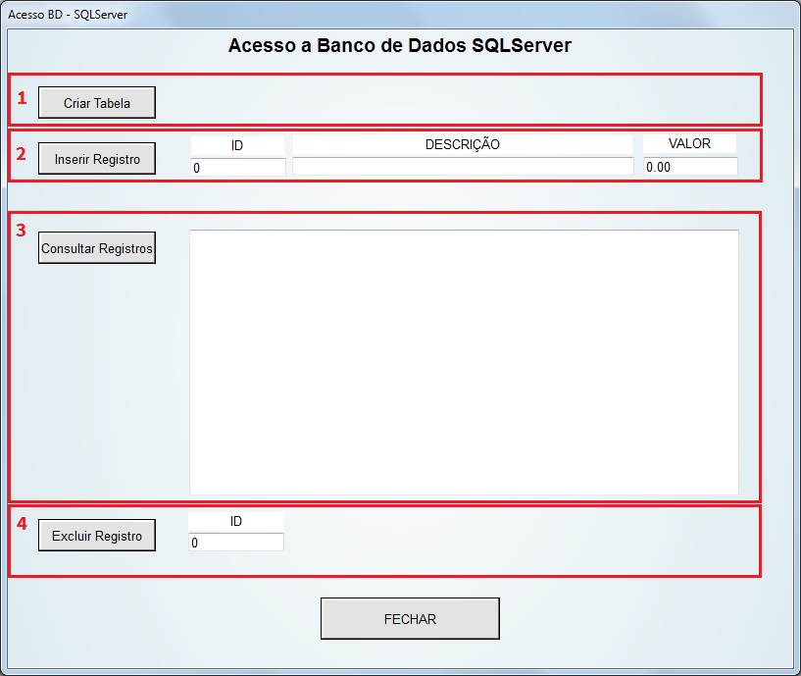Click the ID label in delete section
Image resolution: width=801 pixels, height=676 pixels.
[235, 522]
